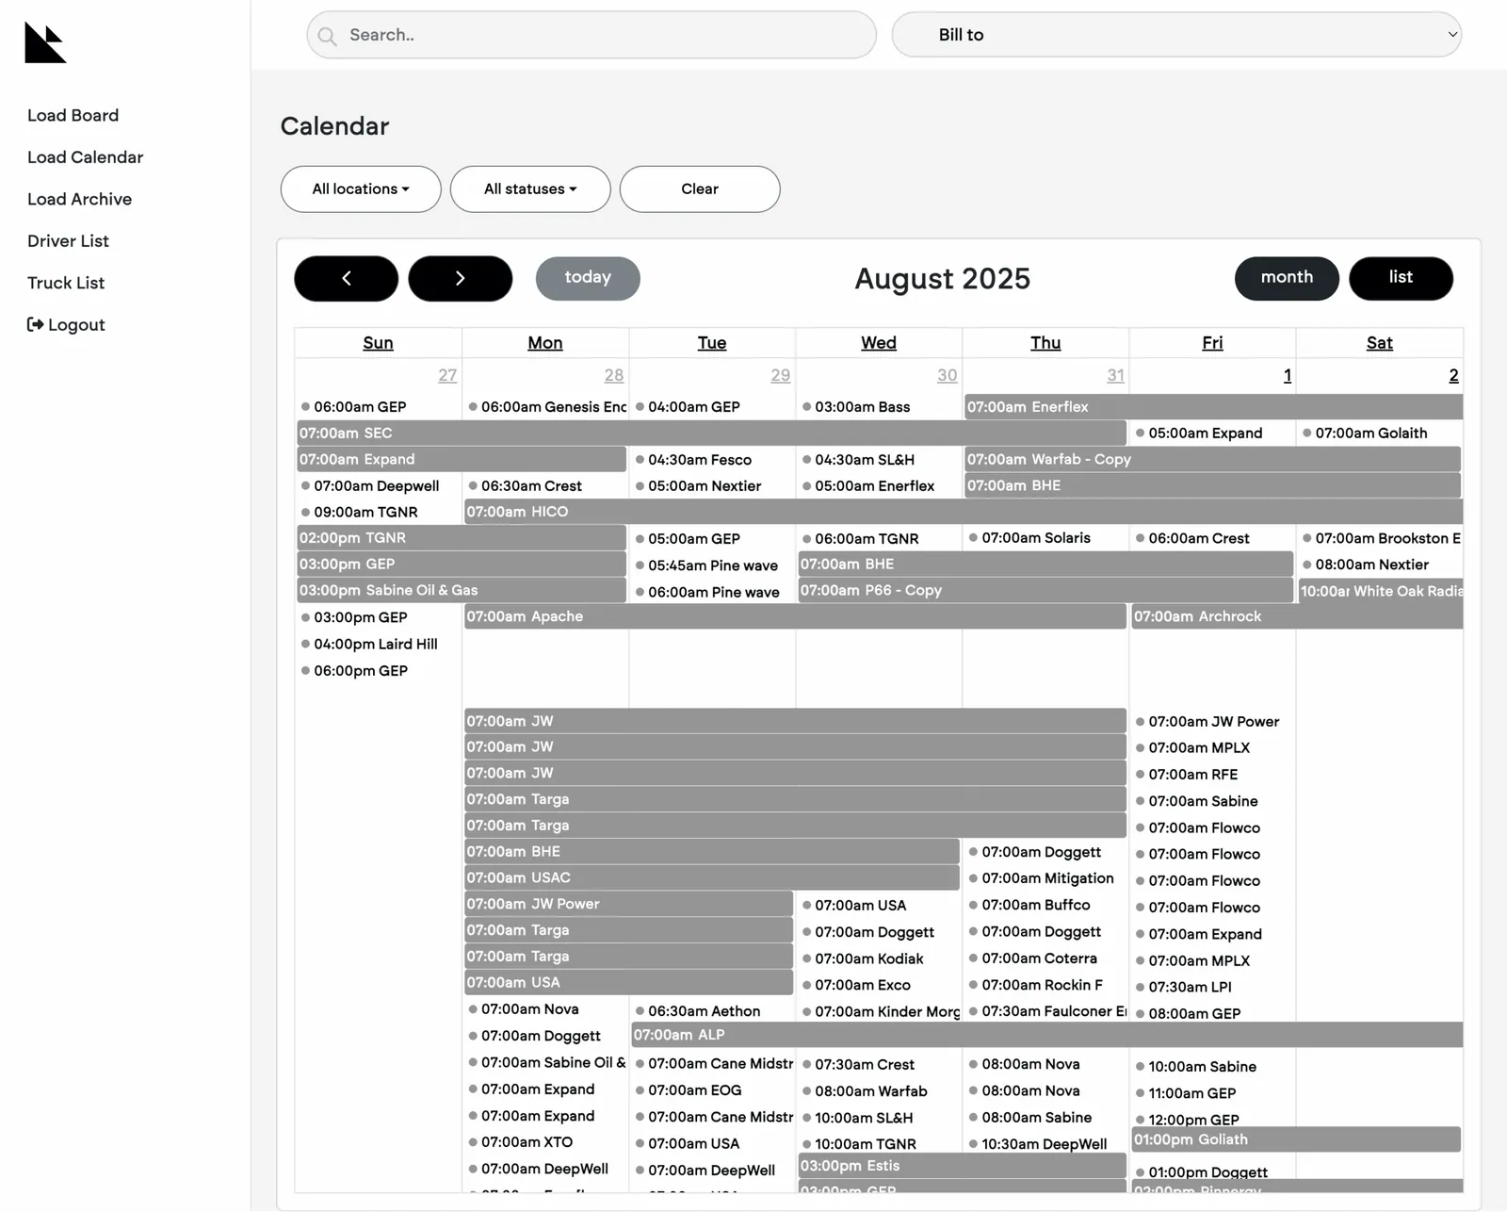Open the 07:00am Warfab - Copy event
Viewport: 1507px width, 1212px height.
1213,460
